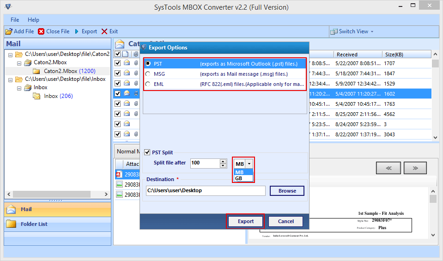This screenshot has height=261, width=443.
Task: Click the Export arrow icon in toolbar
Action: point(77,31)
